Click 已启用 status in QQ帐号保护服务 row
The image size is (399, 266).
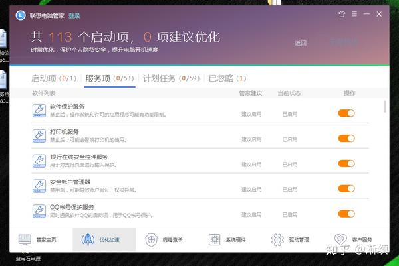coord(290,215)
